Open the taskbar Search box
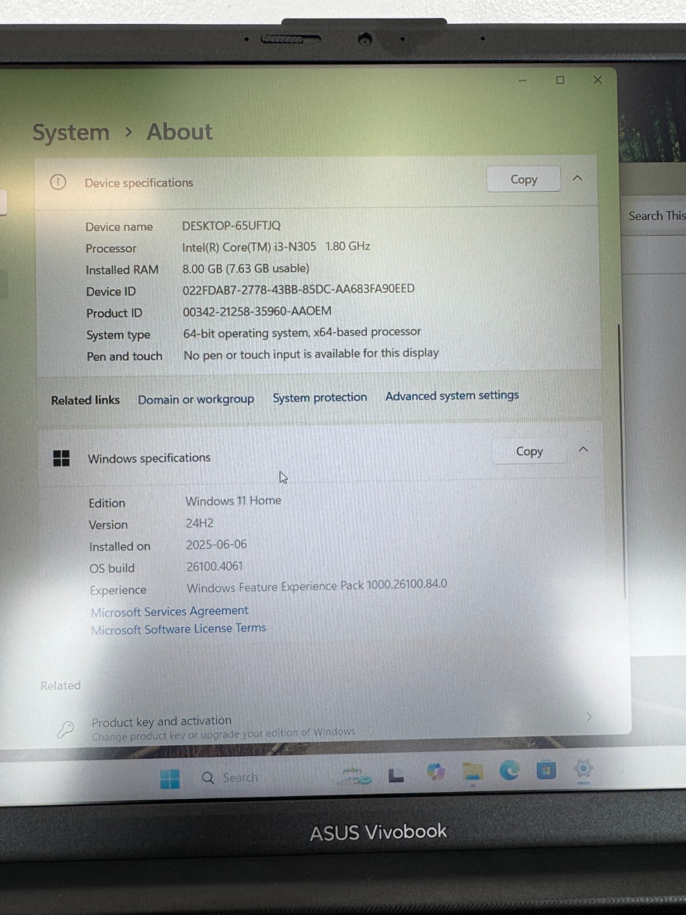 pos(230,778)
